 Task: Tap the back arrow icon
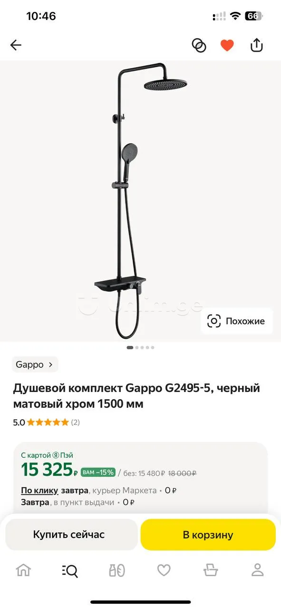[16, 45]
